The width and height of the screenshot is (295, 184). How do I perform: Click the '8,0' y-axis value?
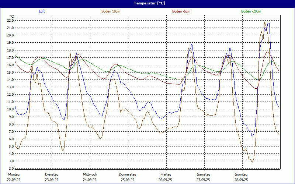11,124
